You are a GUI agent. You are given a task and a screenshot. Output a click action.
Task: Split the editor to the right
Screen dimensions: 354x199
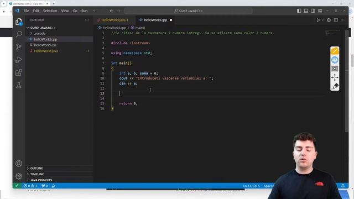pos(336,20)
